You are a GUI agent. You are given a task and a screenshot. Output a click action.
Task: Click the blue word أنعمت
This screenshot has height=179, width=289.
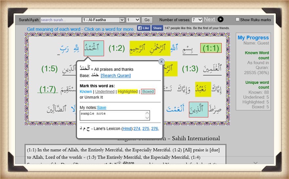[x=175, y=109]
